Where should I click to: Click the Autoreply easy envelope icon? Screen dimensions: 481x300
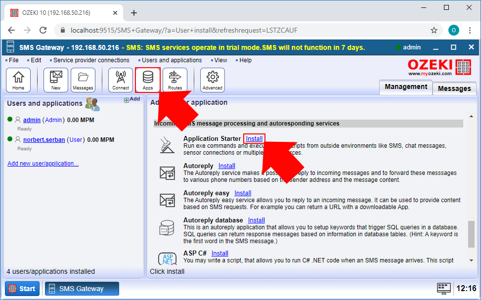click(167, 200)
